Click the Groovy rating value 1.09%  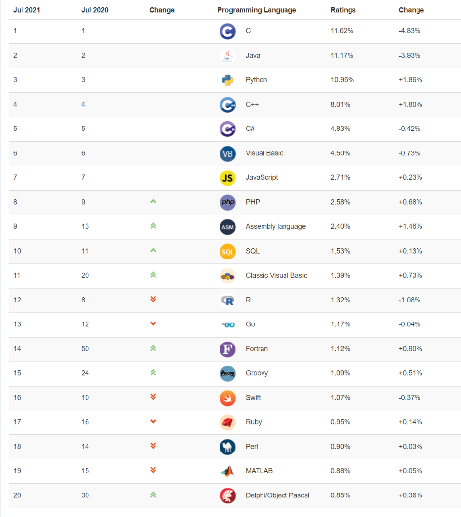tap(340, 373)
